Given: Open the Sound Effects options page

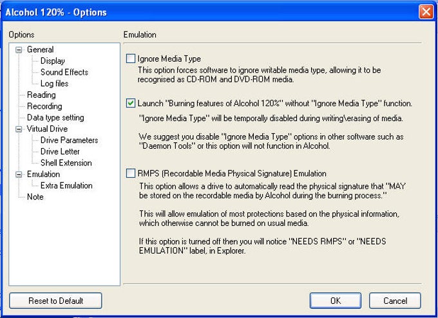Looking at the screenshot, I should coord(64,72).
